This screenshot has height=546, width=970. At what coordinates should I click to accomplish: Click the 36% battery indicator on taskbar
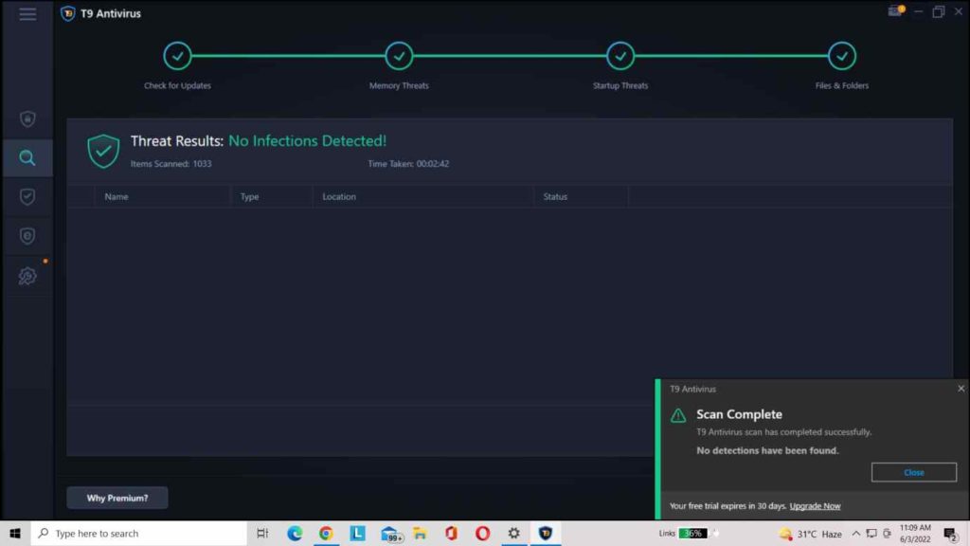(692, 533)
